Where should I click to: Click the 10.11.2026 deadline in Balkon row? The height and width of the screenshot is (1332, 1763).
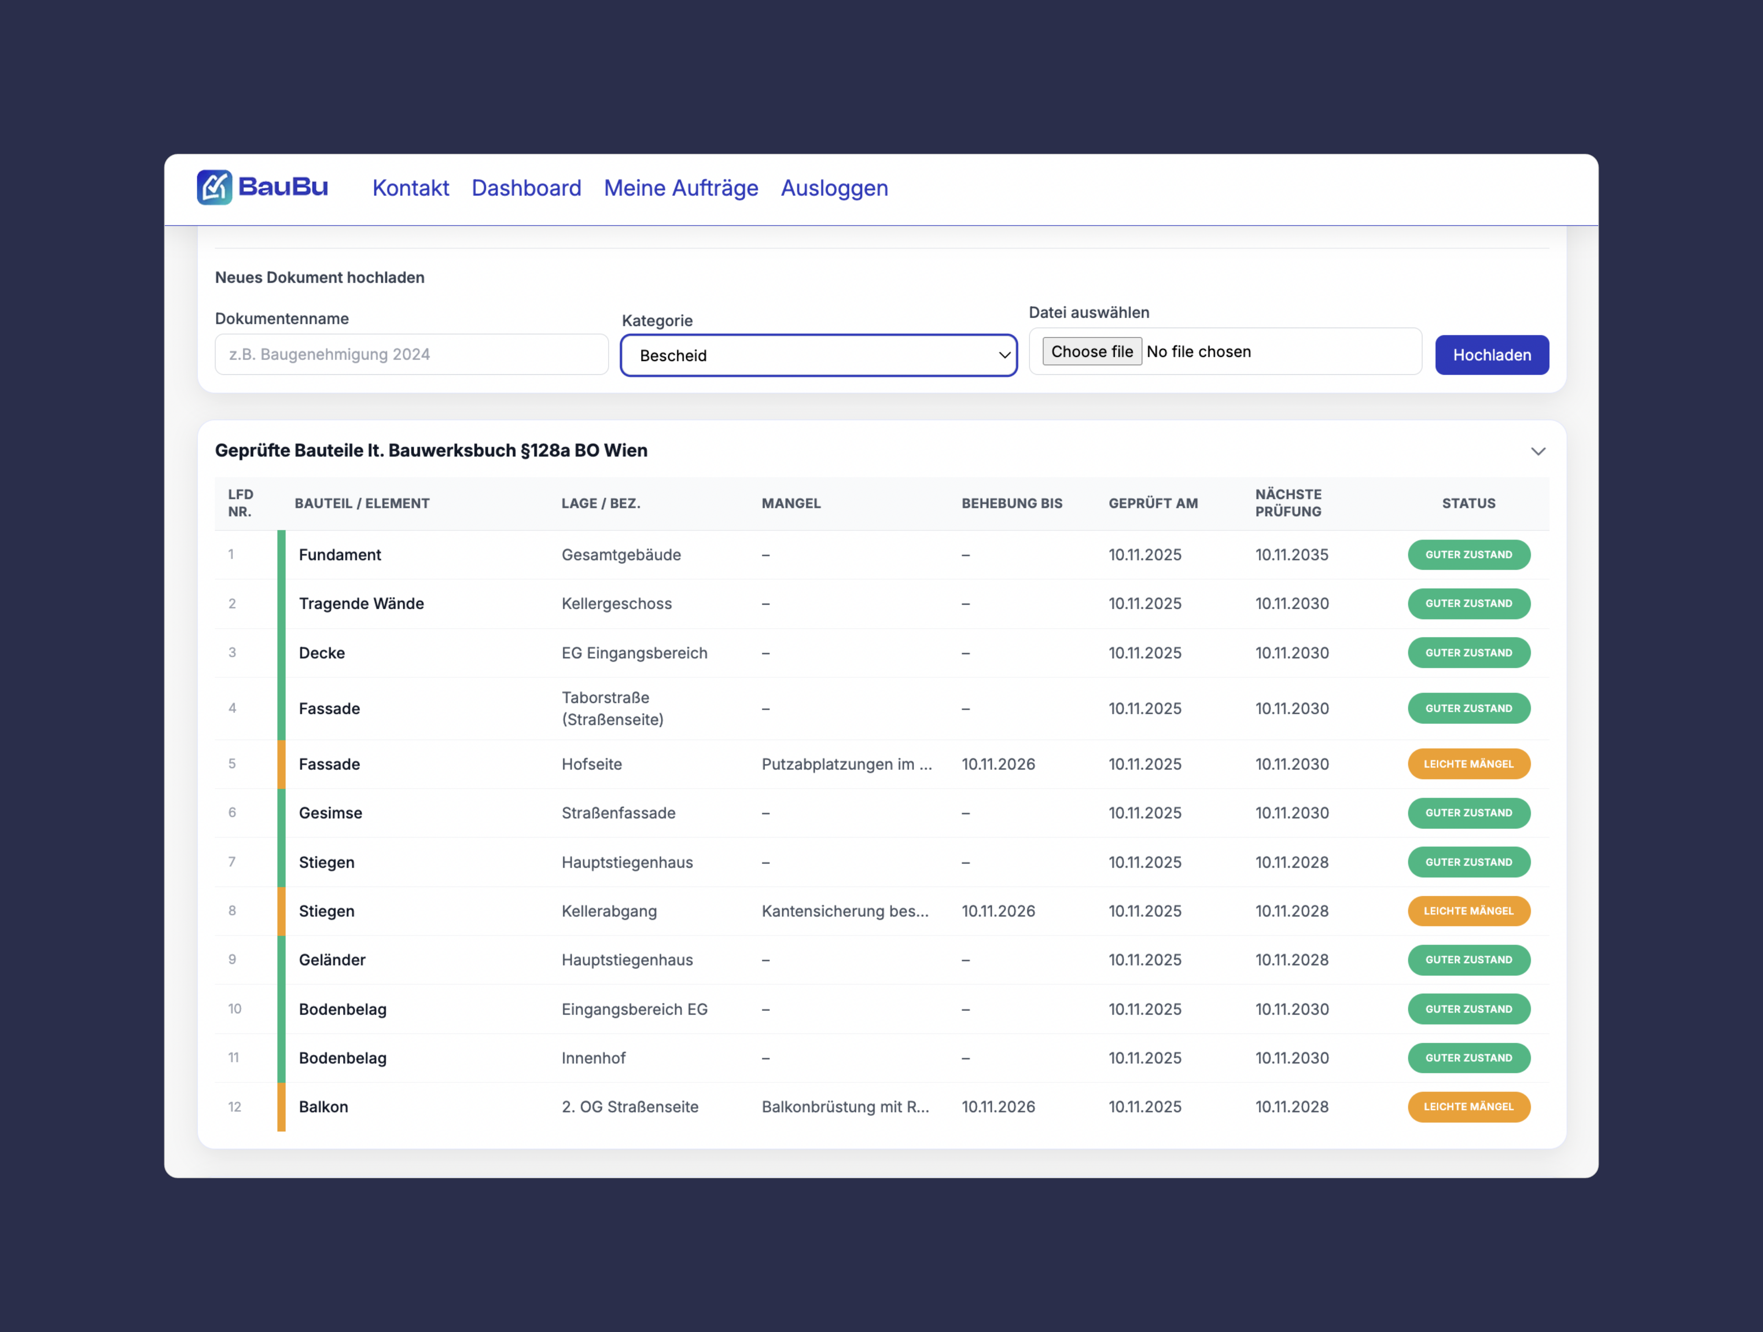click(x=998, y=1106)
